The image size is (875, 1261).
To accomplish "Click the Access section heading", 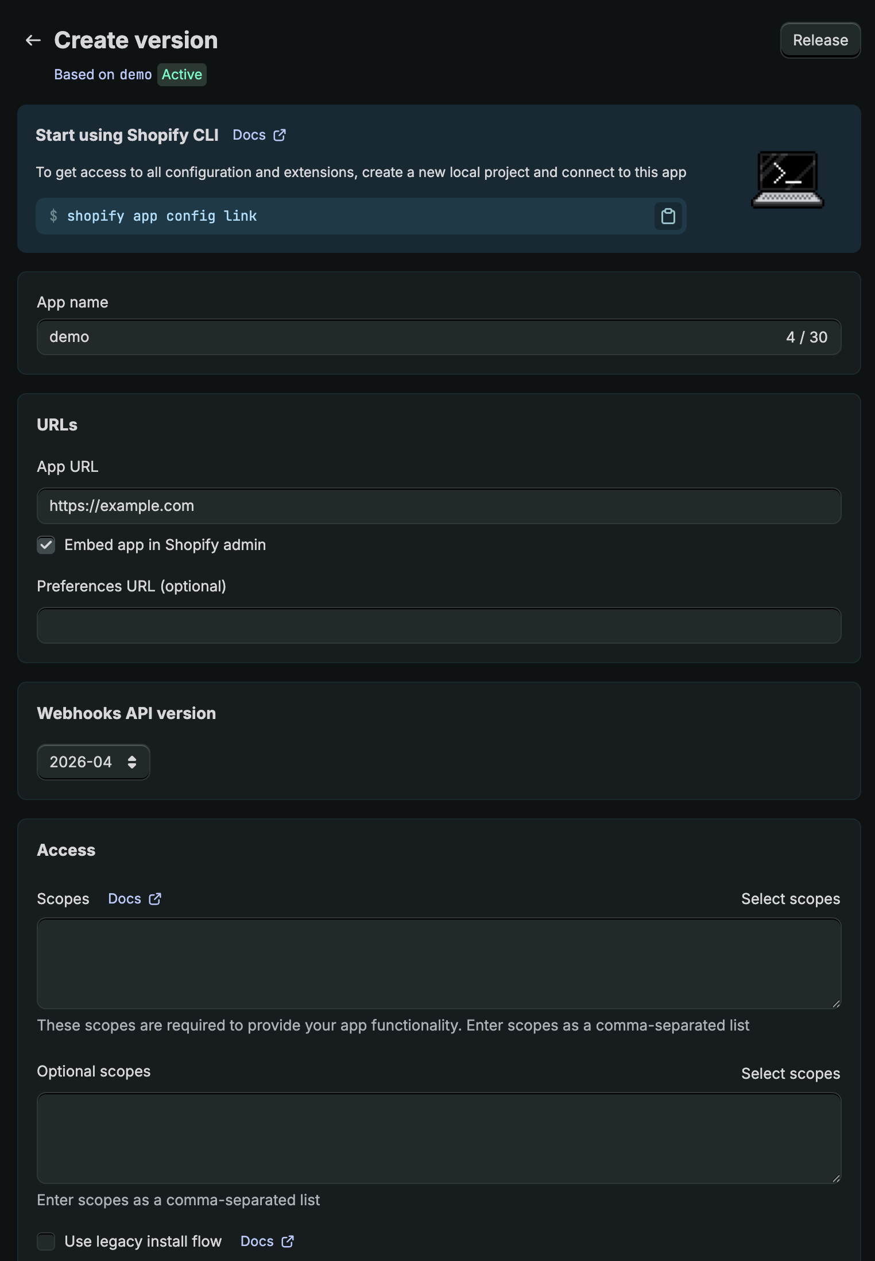I will coord(66,850).
